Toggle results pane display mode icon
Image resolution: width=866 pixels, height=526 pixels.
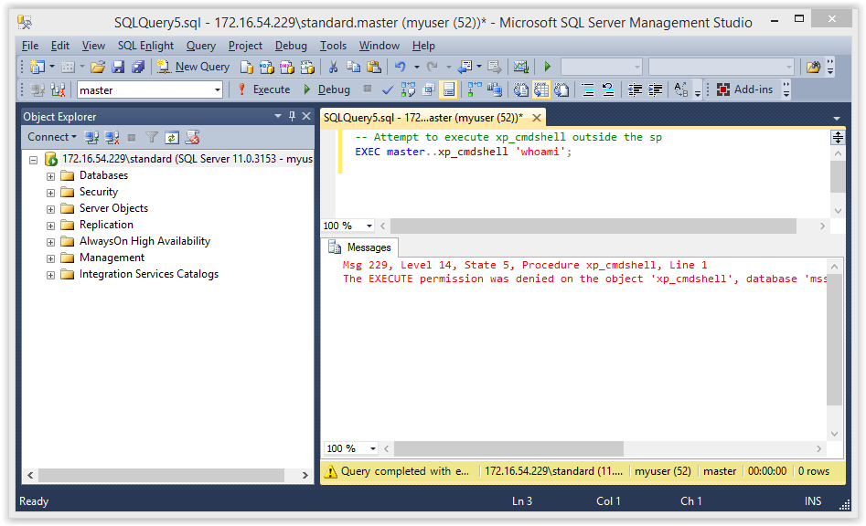[x=449, y=89]
